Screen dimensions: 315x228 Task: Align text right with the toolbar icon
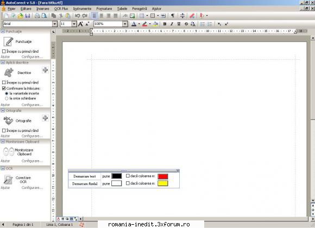coord(109,16)
